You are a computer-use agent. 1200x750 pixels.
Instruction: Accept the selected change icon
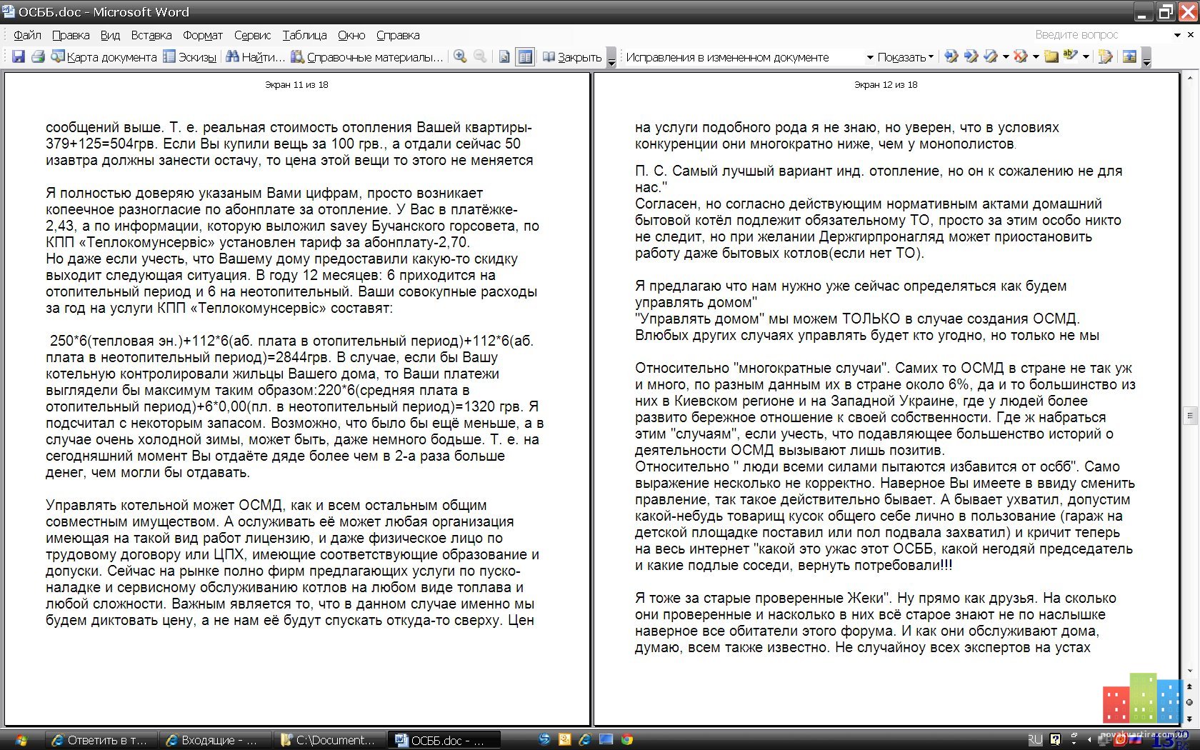point(991,56)
